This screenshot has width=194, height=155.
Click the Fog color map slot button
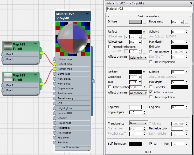pyautogui.click(x=144, y=107)
